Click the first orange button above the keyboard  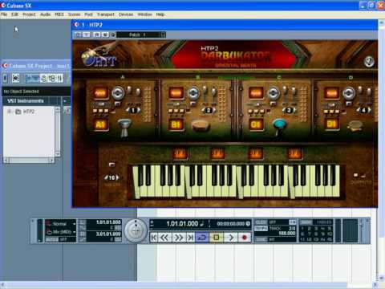[x=180, y=154]
